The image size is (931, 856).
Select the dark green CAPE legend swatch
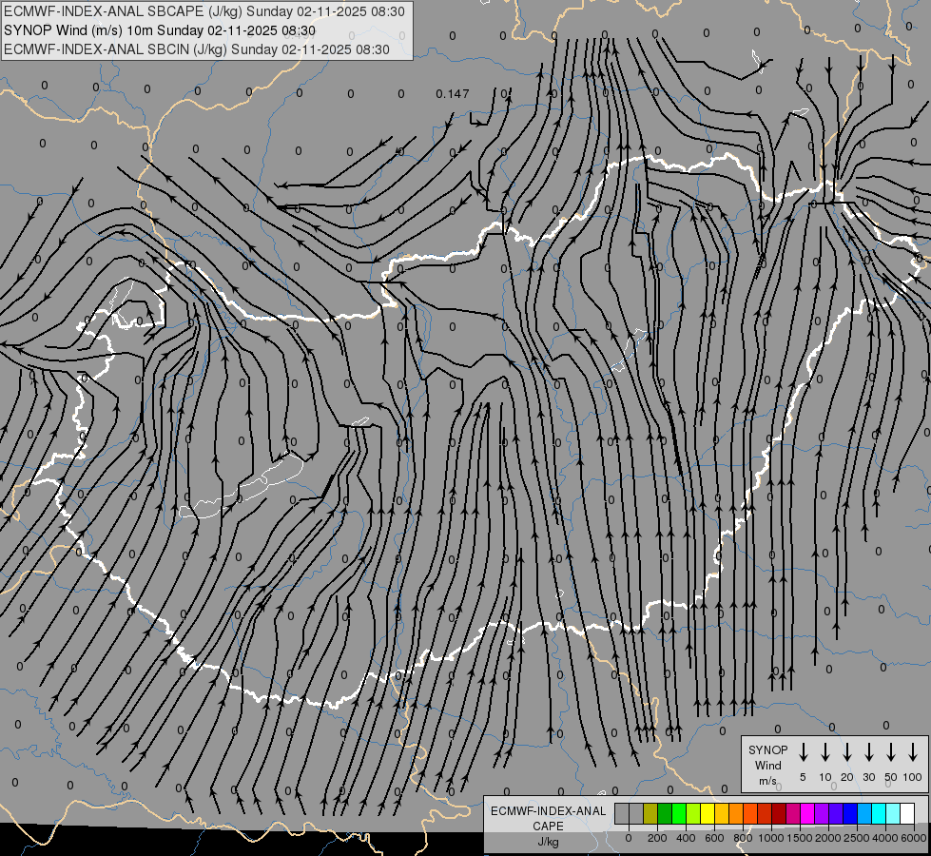click(x=665, y=814)
